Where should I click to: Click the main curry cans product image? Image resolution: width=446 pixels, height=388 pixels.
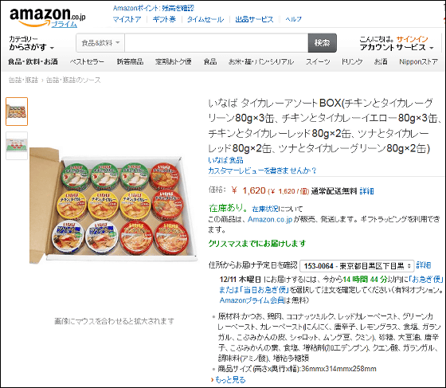(113, 206)
